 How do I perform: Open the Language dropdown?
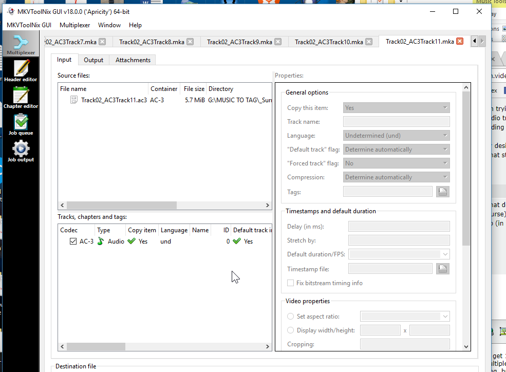(x=396, y=136)
